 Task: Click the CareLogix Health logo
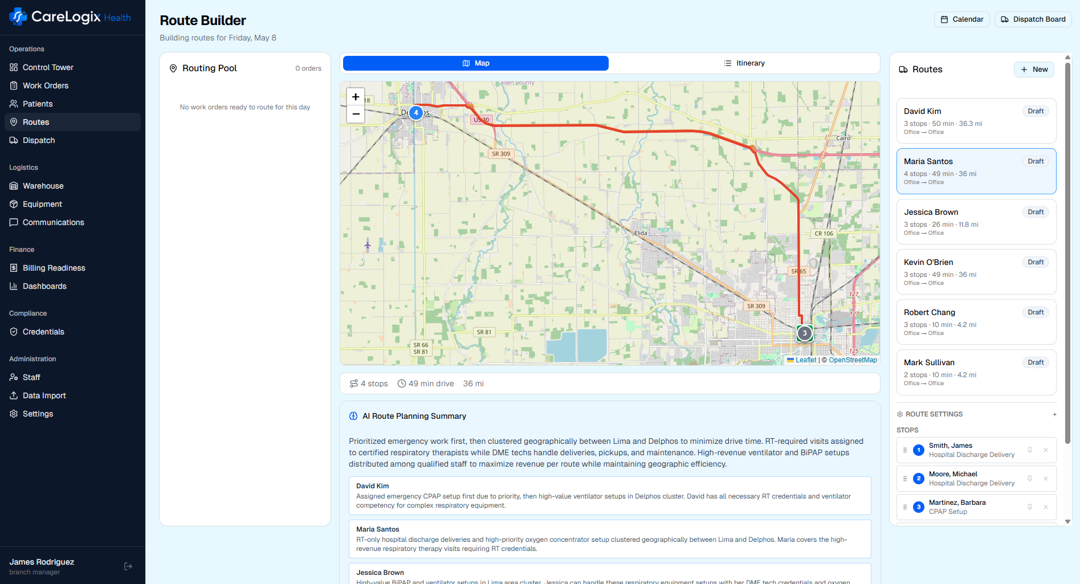pos(70,17)
